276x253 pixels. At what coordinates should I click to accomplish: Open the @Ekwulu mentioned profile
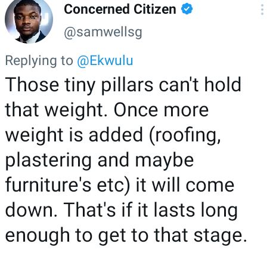click(105, 61)
